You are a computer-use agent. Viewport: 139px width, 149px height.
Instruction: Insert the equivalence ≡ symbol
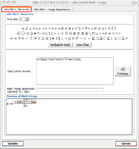pos(23,38)
